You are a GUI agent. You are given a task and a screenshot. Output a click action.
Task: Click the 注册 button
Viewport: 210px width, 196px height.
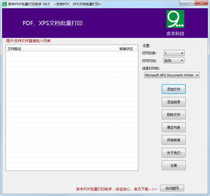174,165
